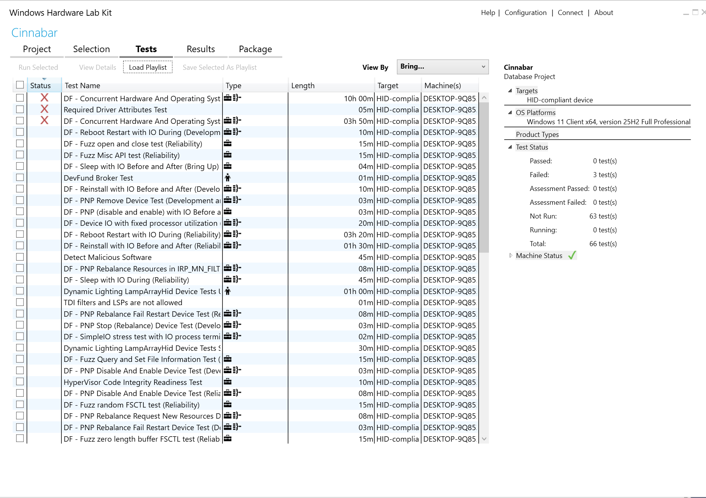Click the type icon for DF - PNP Rebalance Request New Resources
Screen dimensions: 706x498
[x=232, y=416]
